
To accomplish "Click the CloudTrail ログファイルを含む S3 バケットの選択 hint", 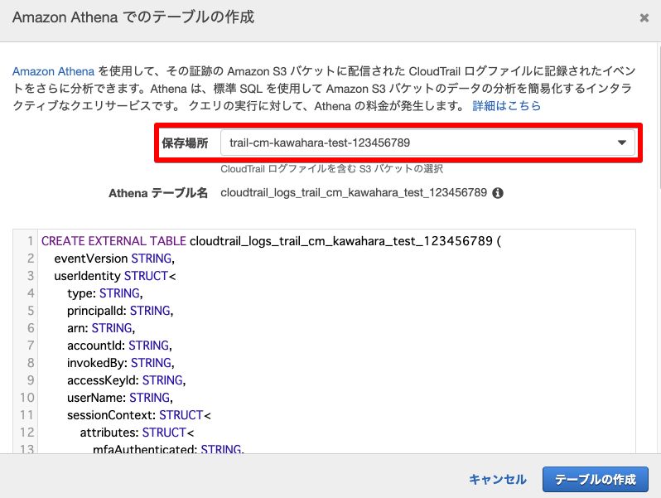I will click(x=332, y=169).
